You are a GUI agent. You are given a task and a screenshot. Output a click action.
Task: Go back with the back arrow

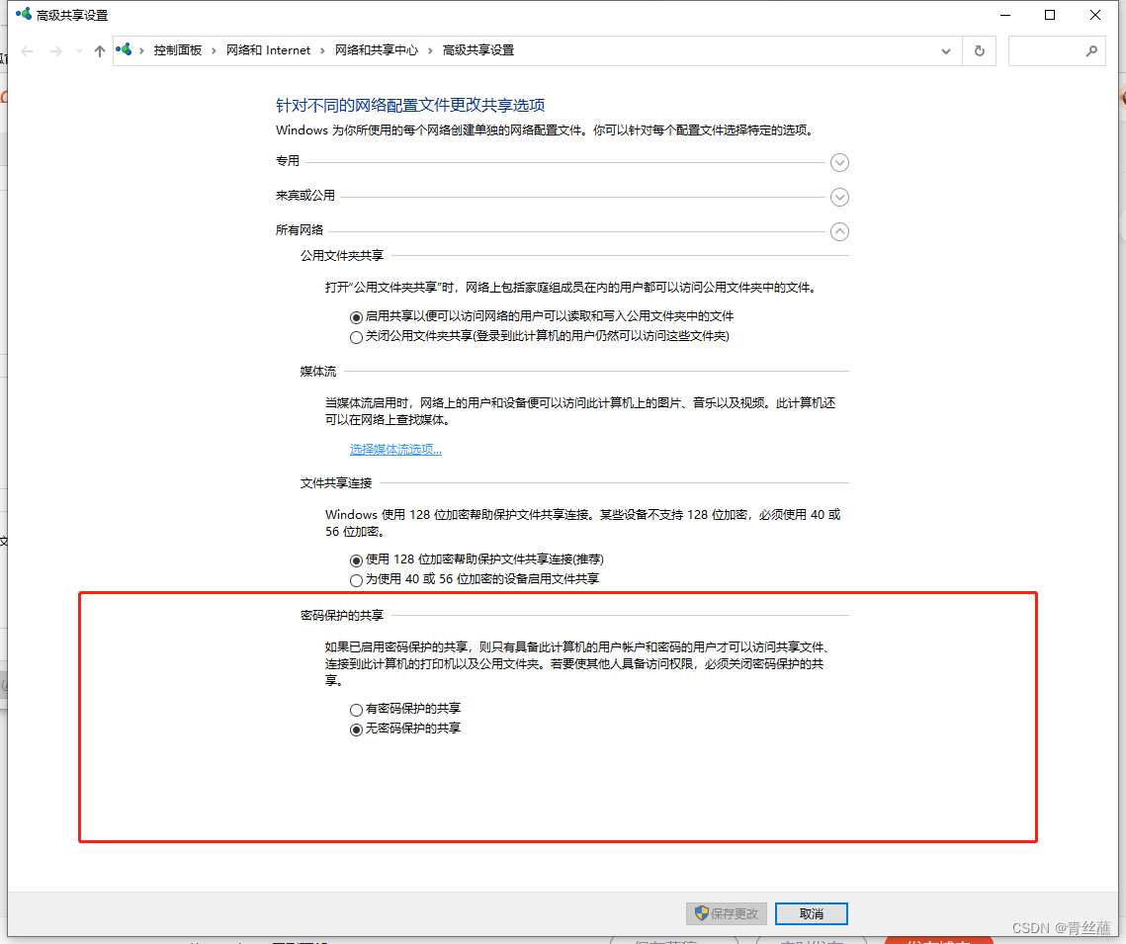(x=28, y=51)
